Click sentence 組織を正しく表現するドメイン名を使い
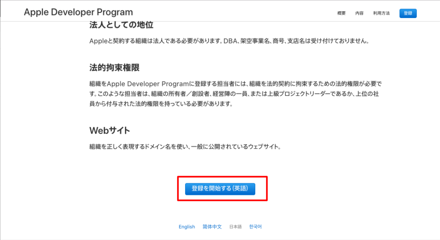 pos(185,146)
